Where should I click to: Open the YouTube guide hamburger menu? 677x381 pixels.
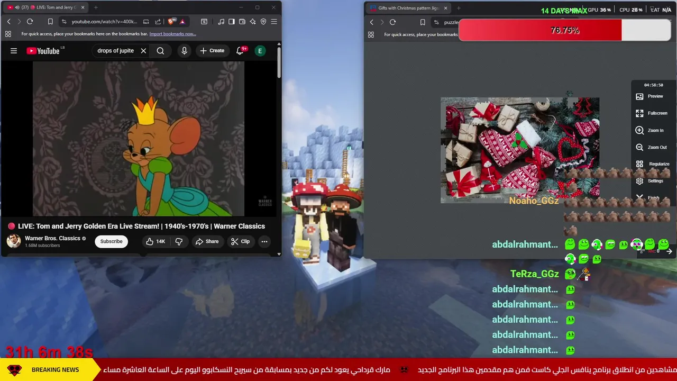click(14, 51)
